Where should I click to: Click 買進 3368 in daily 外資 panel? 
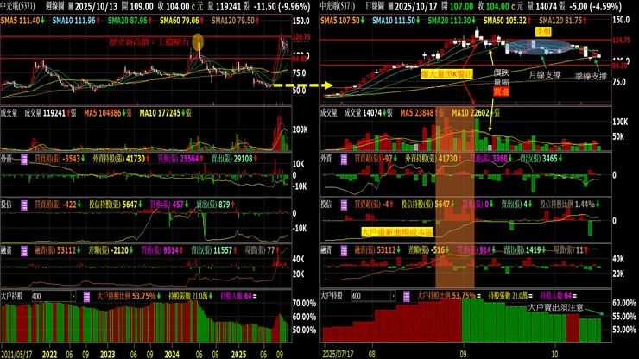490,159
